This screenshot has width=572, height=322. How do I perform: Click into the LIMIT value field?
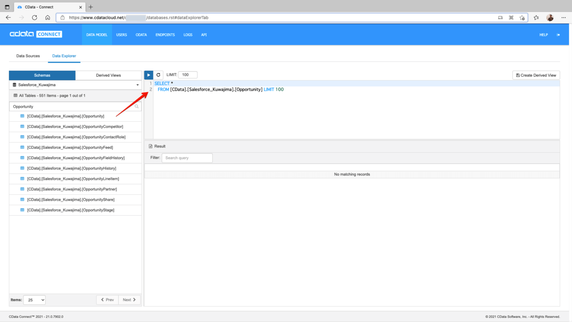pyautogui.click(x=188, y=75)
